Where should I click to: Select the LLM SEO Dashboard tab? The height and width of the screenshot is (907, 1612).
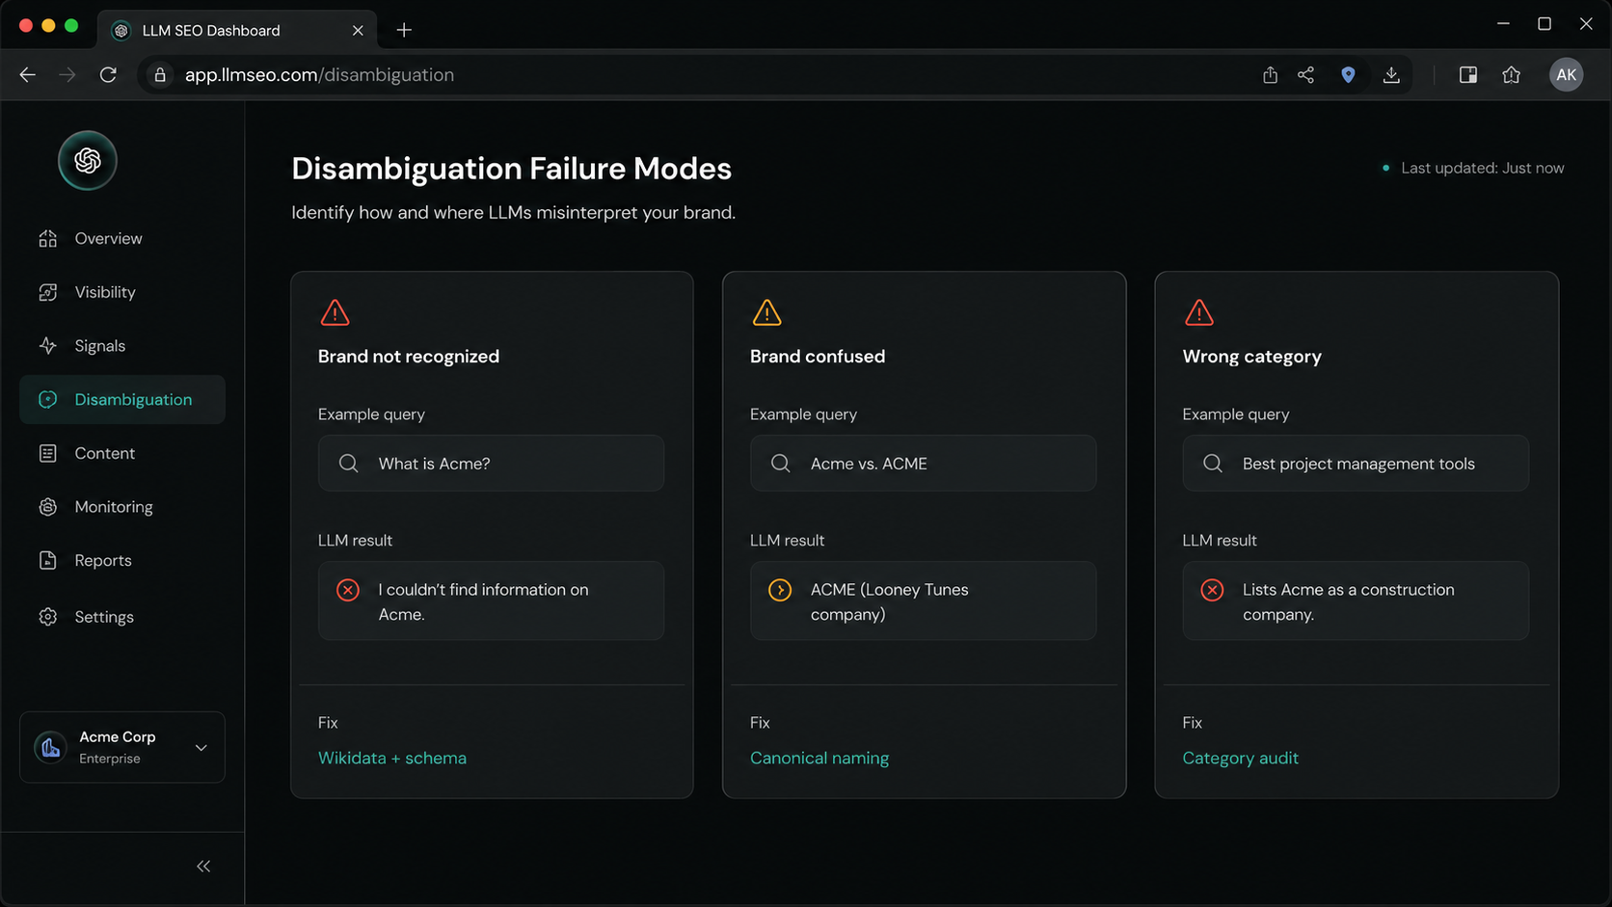237,30
